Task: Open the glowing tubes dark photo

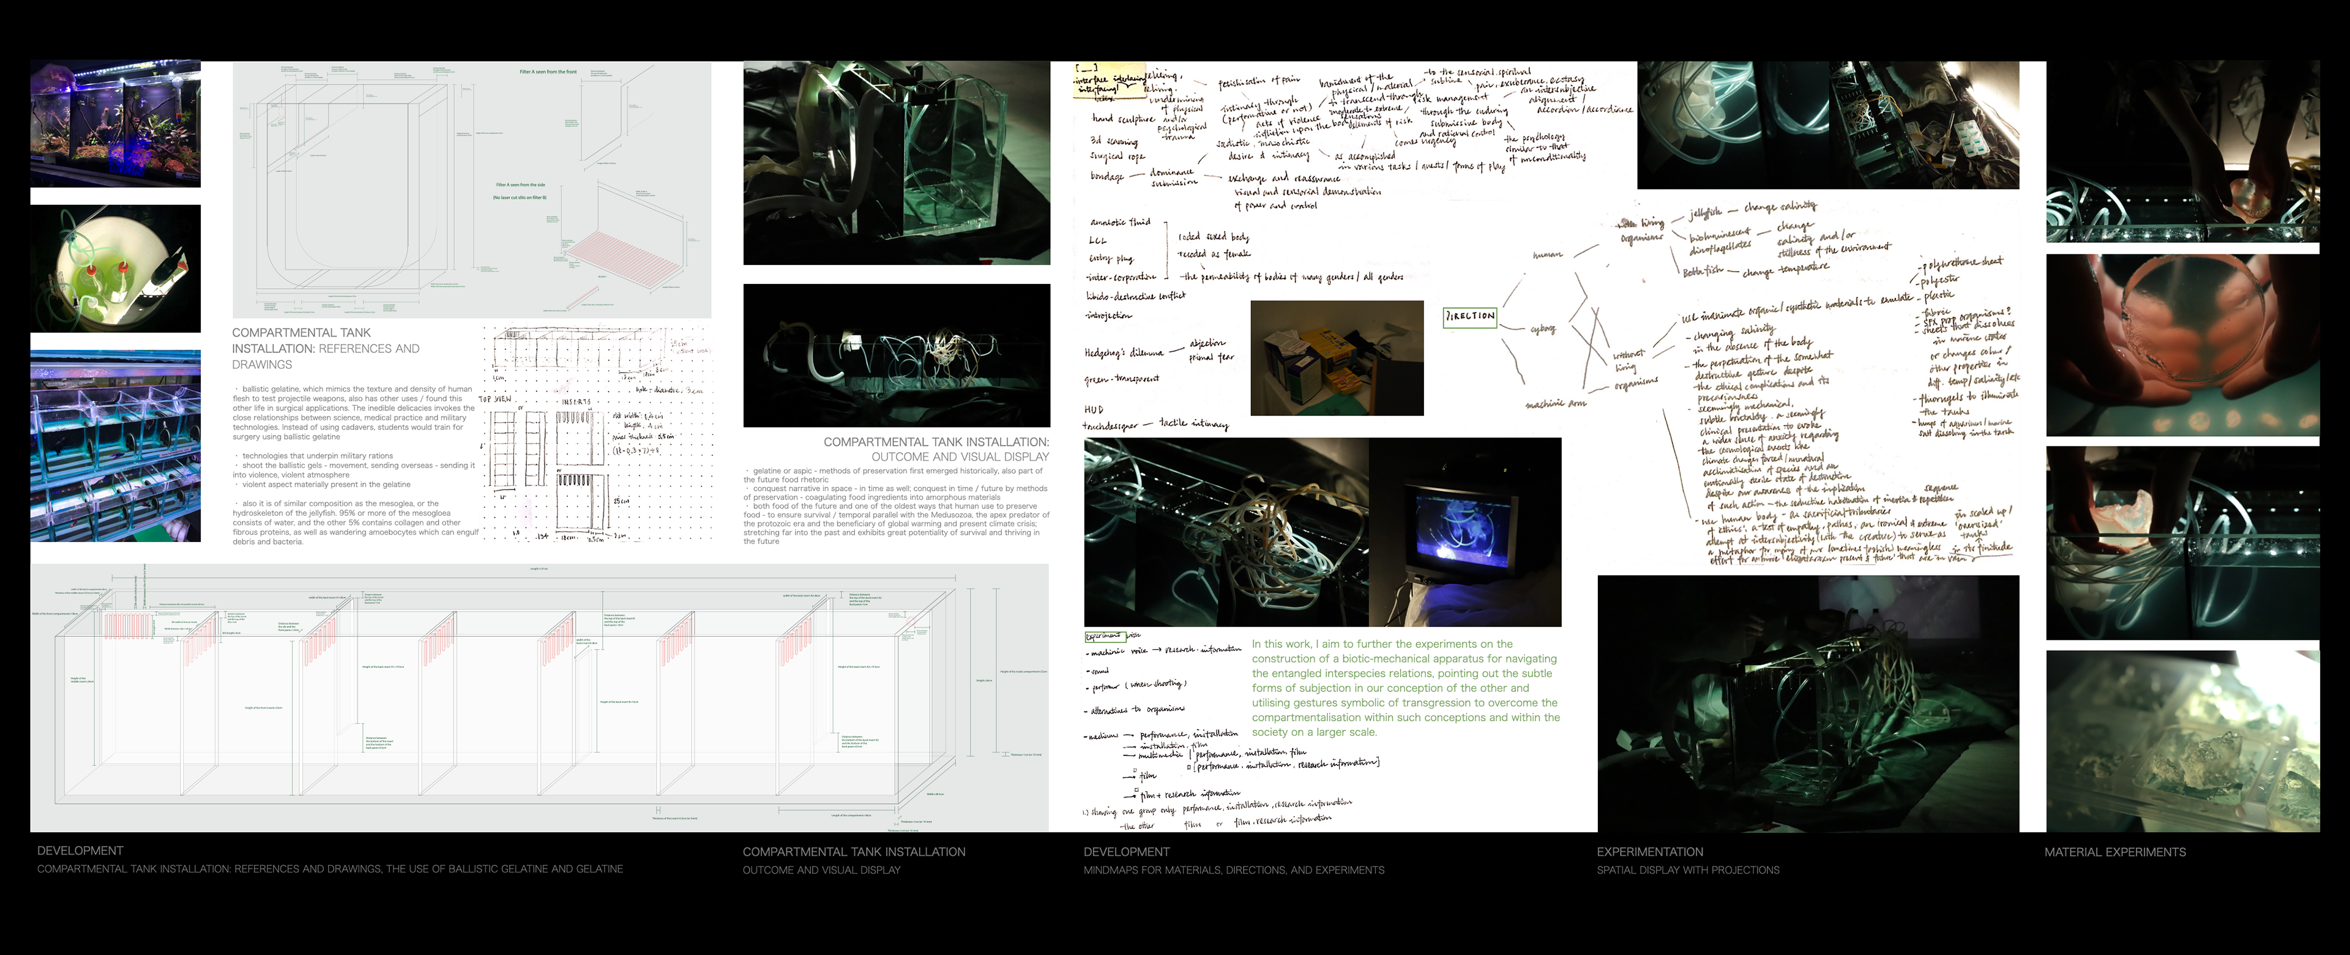Action: pyautogui.click(x=896, y=355)
